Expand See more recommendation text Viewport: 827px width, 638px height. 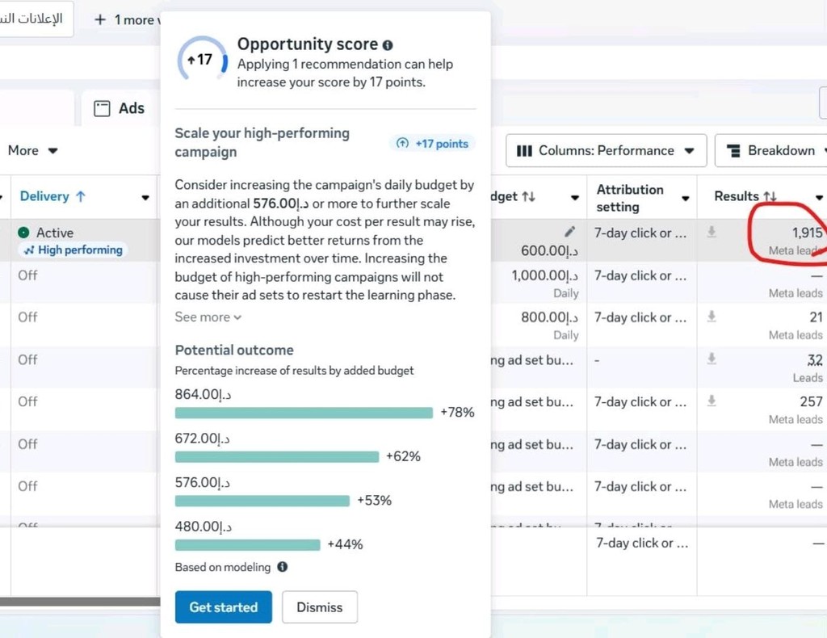click(x=208, y=317)
